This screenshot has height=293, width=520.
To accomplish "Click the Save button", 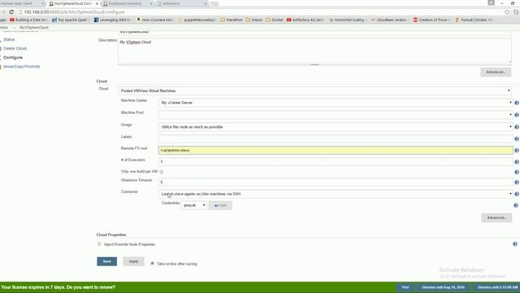I will click(106, 261).
